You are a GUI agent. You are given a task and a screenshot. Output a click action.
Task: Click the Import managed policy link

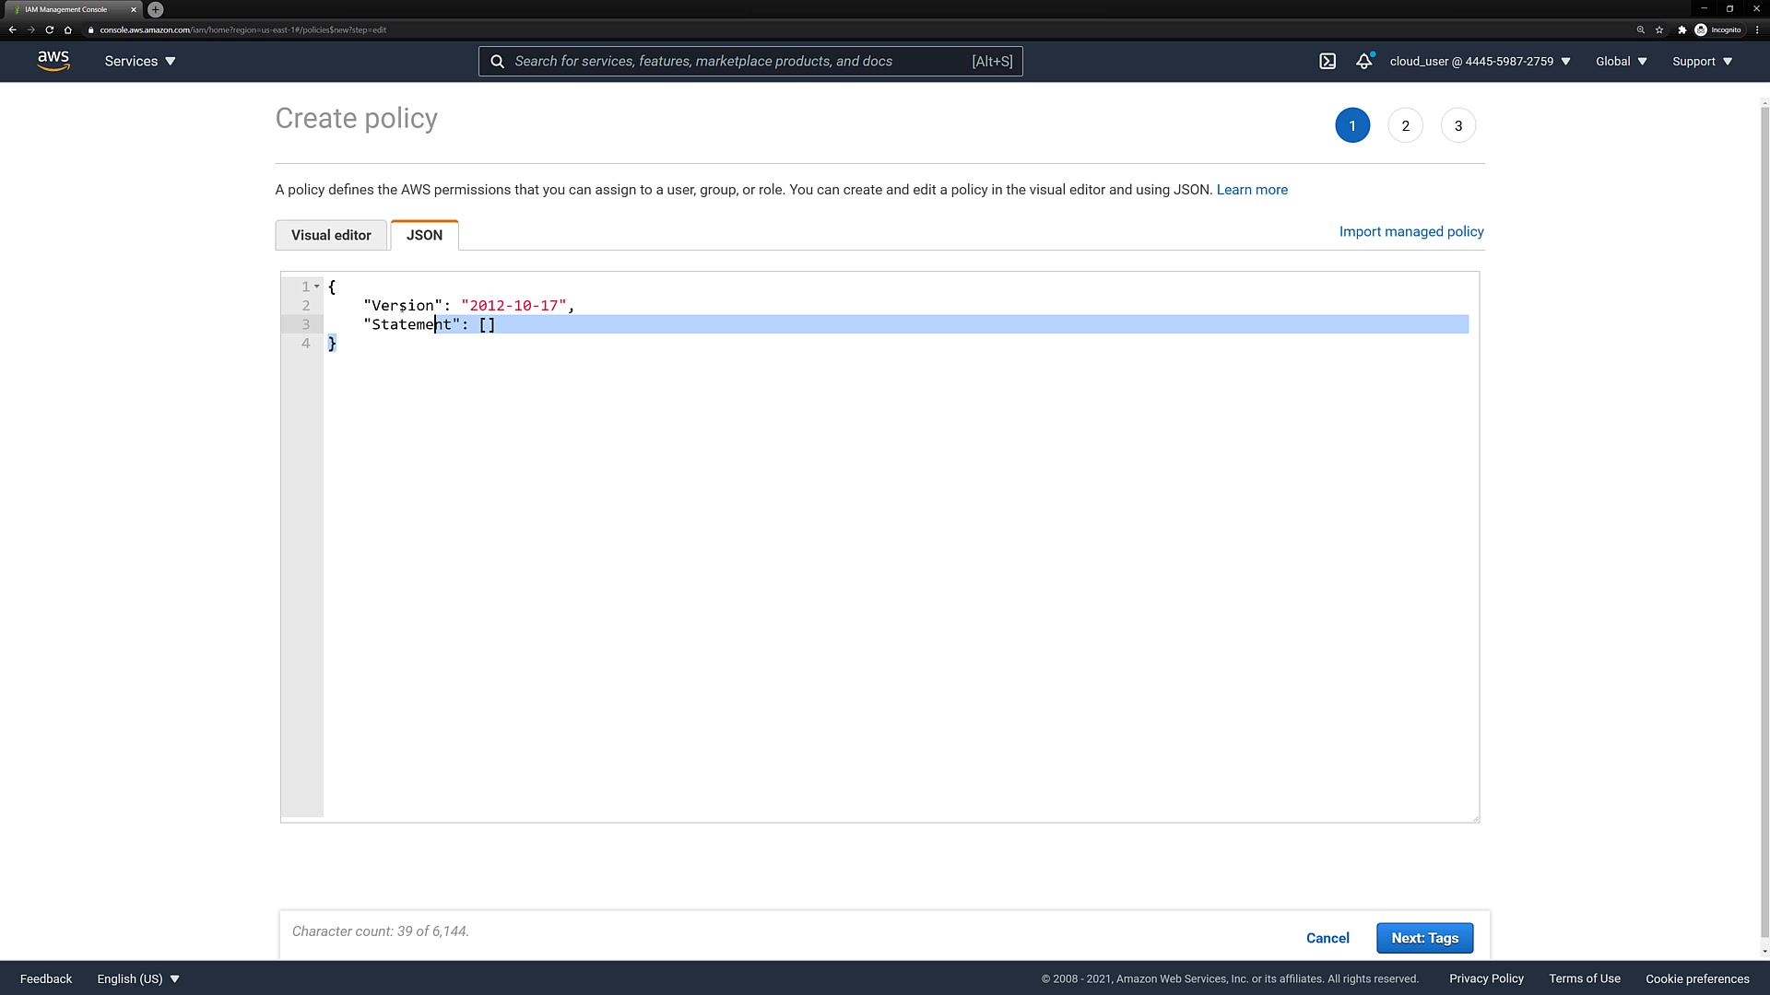(1410, 231)
